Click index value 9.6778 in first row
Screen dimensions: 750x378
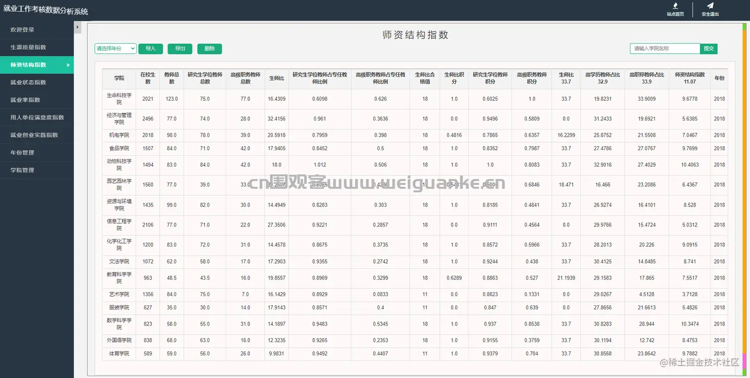pos(690,99)
